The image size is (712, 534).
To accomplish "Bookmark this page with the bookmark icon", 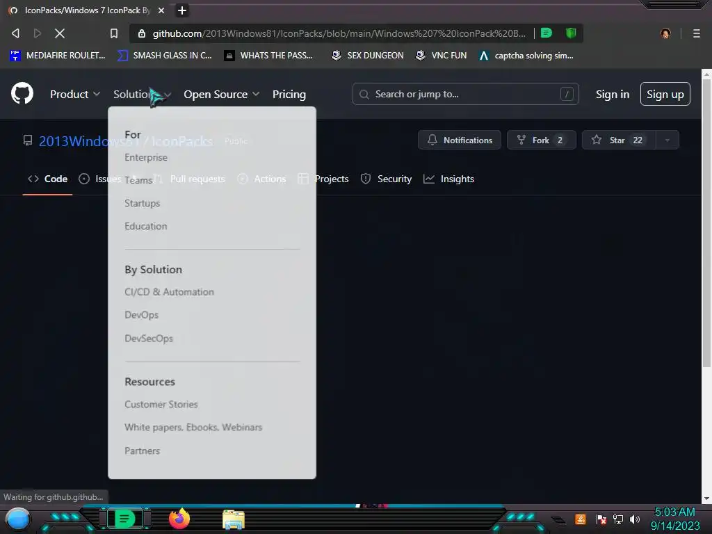I will pos(114,33).
